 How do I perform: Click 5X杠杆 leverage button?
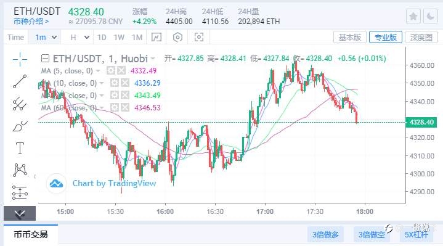pyautogui.click(x=416, y=234)
